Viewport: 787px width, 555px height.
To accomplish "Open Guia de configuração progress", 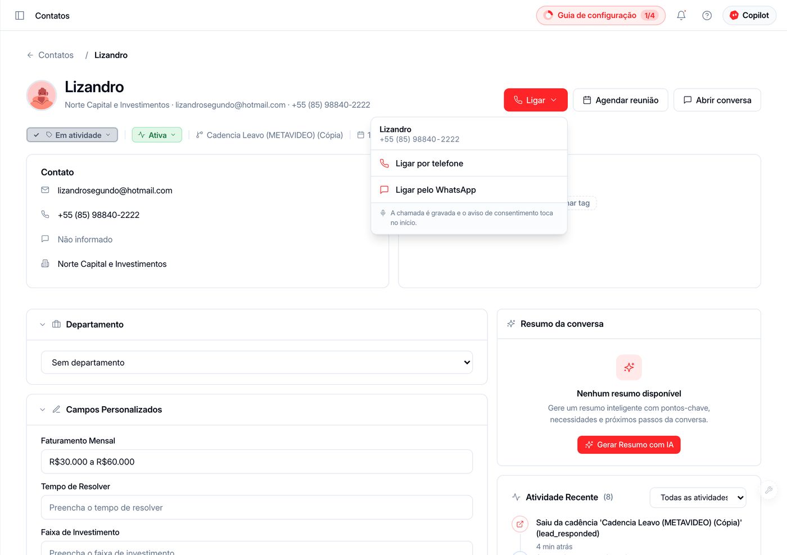I will 601,16.
